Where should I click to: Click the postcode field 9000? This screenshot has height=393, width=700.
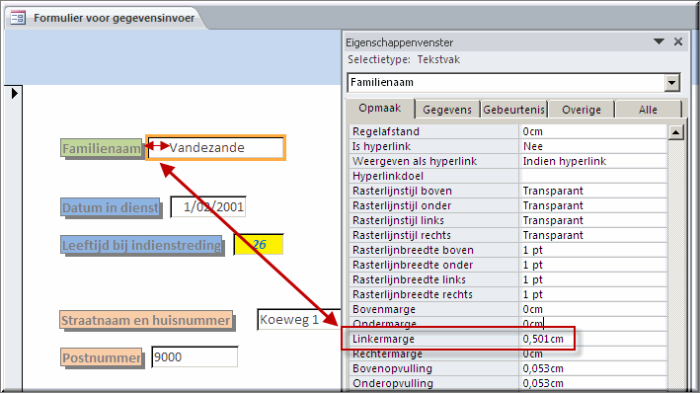point(194,357)
